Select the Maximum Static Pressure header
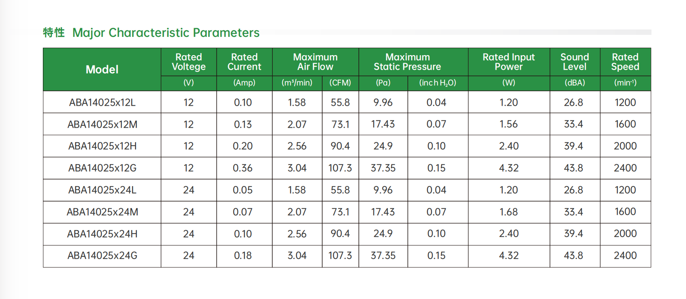686x299 pixels. click(407, 62)
